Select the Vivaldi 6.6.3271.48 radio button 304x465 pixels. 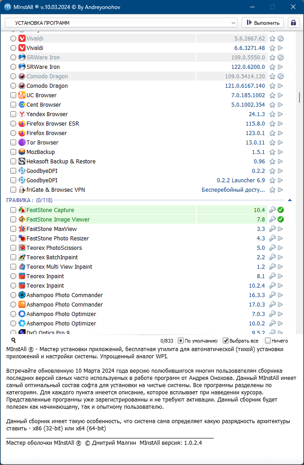(x=13, y=48)
